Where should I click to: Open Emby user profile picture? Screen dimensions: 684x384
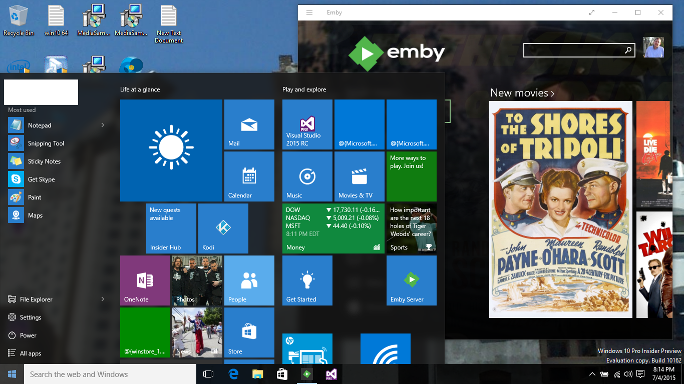click(653, 47)
